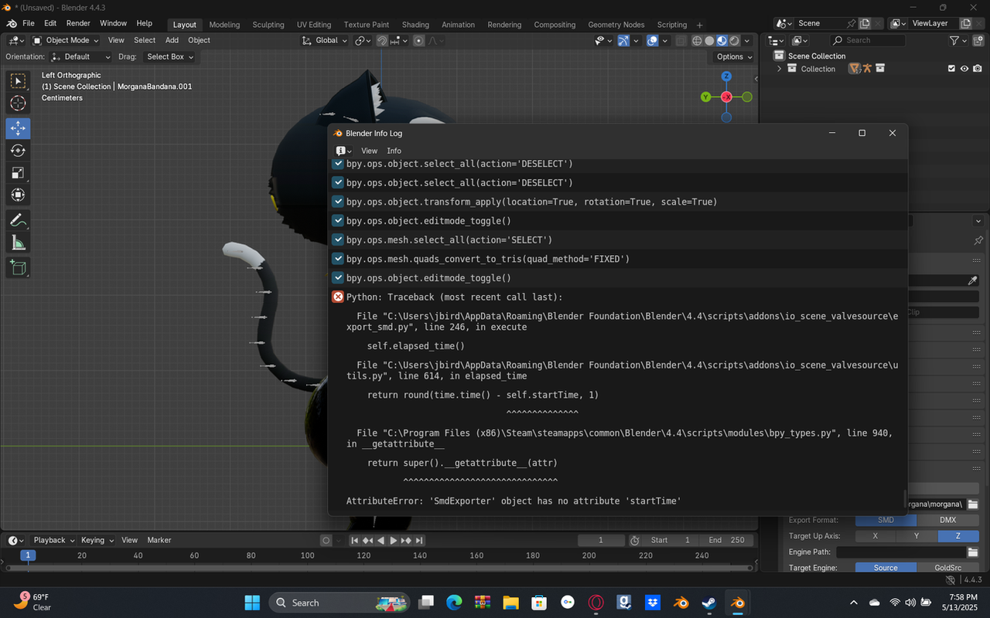The width and height of the screenshot is (990, 618).
Task: Open the Keying dropdown in timeline
Action: coord(97,540)
